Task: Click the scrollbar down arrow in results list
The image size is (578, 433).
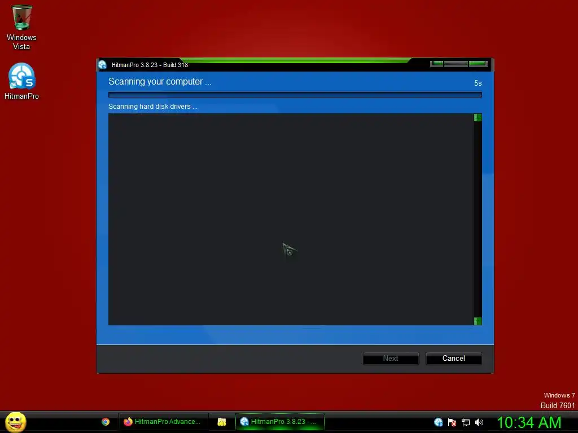Action: coord(478,321)
